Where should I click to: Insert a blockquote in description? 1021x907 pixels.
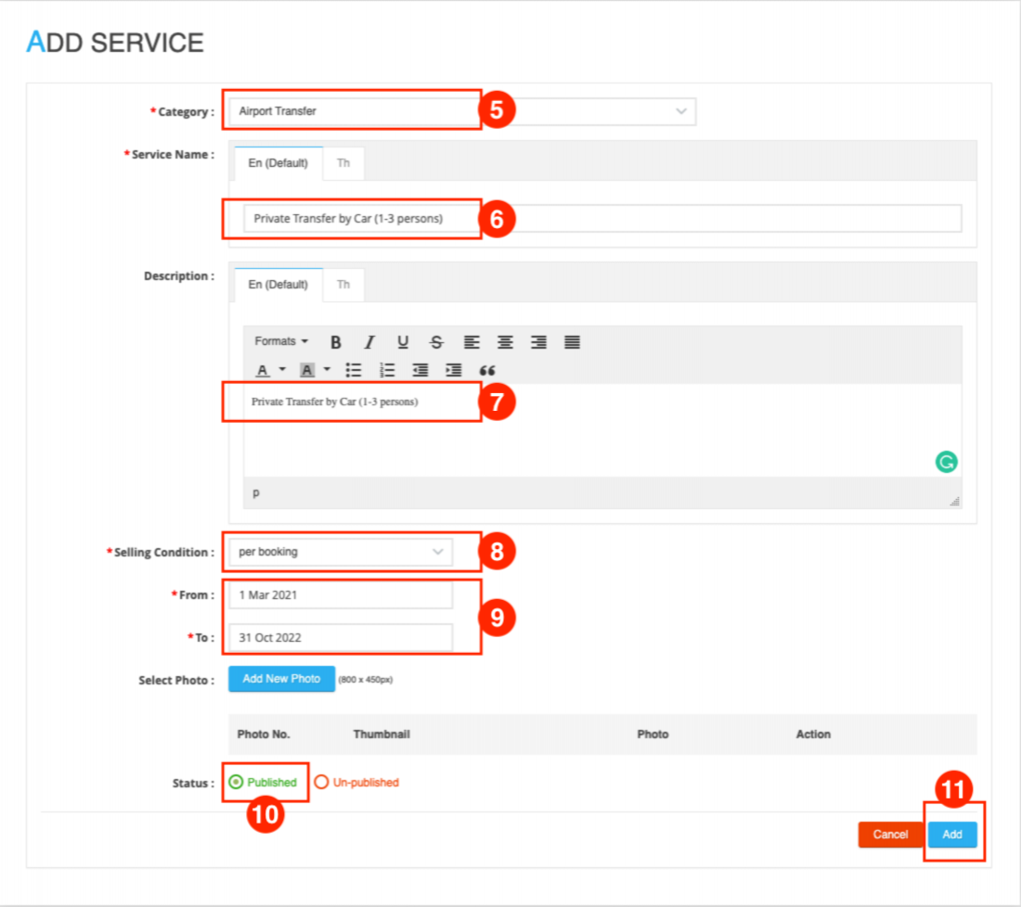click(487, 370)
